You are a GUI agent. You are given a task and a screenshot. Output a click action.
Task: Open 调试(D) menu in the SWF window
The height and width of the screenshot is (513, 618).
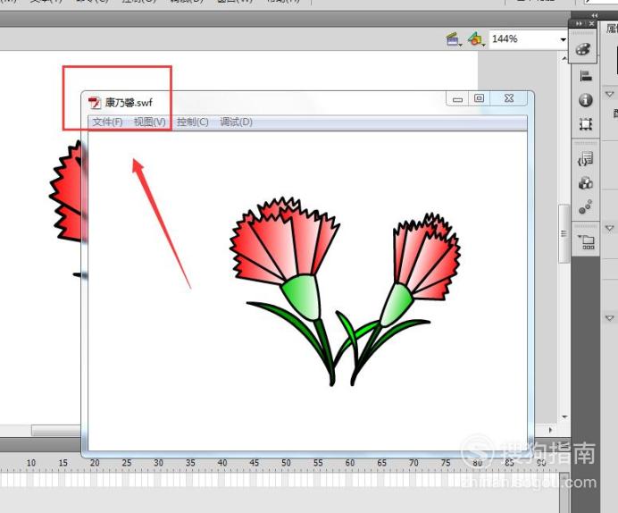pos(236,122)
